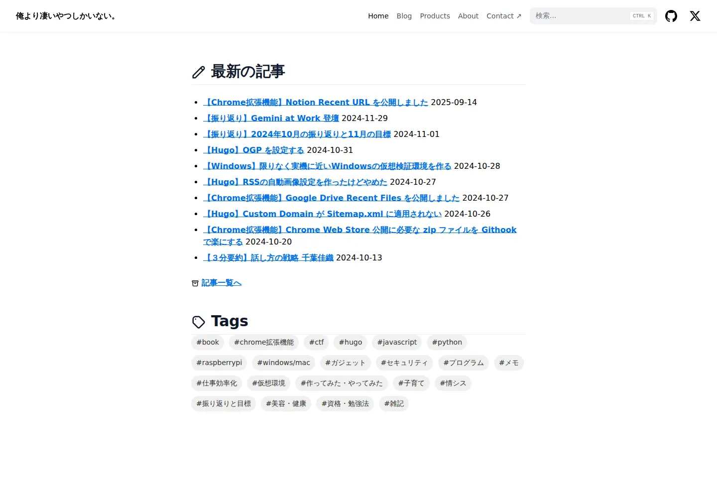Click the archive box icon beside 記事一覧へ
717x498 pixels.
click(195, 283)
